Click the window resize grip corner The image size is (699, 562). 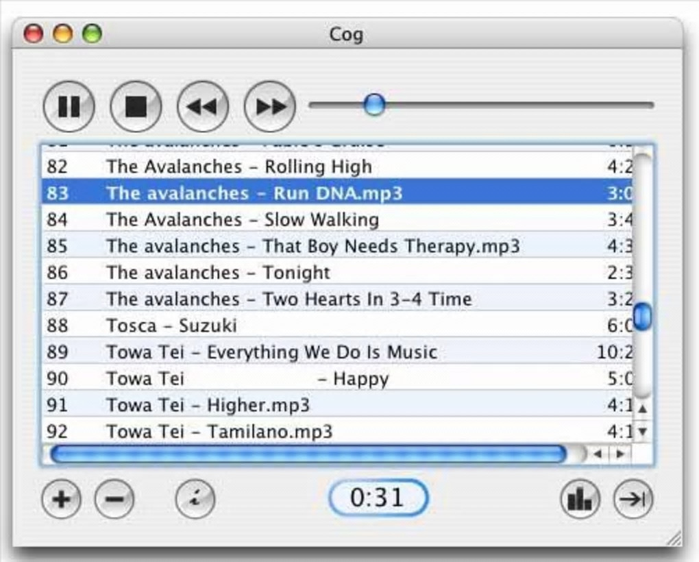(673, 538)
